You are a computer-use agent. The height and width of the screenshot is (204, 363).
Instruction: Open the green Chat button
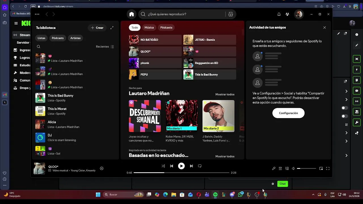coord(282,184)
